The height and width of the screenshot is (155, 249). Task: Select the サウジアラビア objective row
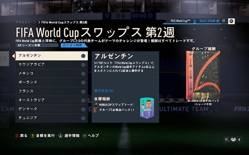(51, 65)
